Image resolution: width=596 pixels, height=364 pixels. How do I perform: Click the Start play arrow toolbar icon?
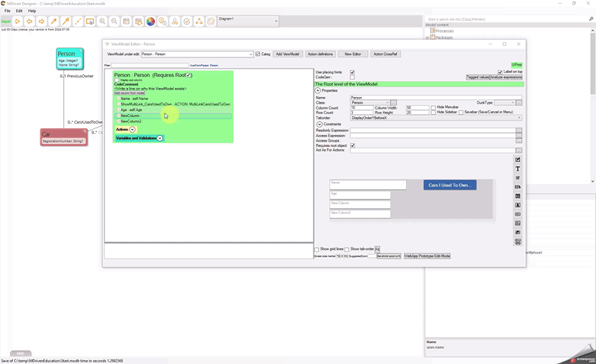coord(18,22)
